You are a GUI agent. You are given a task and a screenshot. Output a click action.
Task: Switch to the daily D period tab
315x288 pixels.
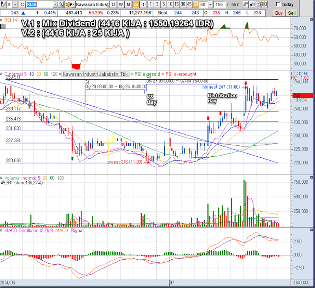(113, 5)
